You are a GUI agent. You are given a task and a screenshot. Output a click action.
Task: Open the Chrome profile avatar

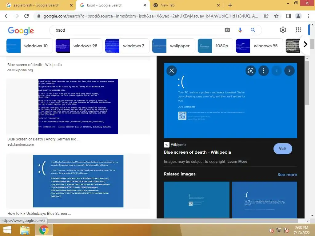coord(298,16)
